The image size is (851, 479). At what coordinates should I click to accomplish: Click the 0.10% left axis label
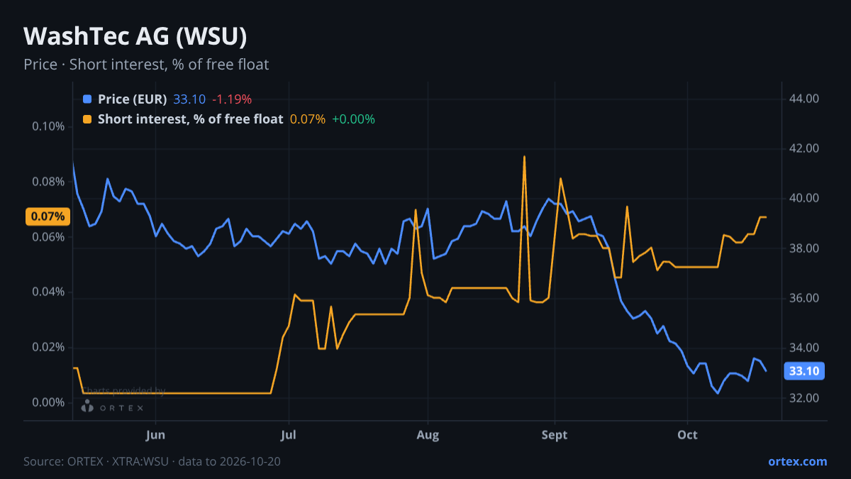[49, 127]
